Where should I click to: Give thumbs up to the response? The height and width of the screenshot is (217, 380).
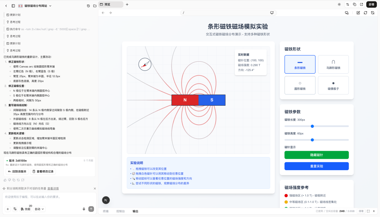pos(5,180)
